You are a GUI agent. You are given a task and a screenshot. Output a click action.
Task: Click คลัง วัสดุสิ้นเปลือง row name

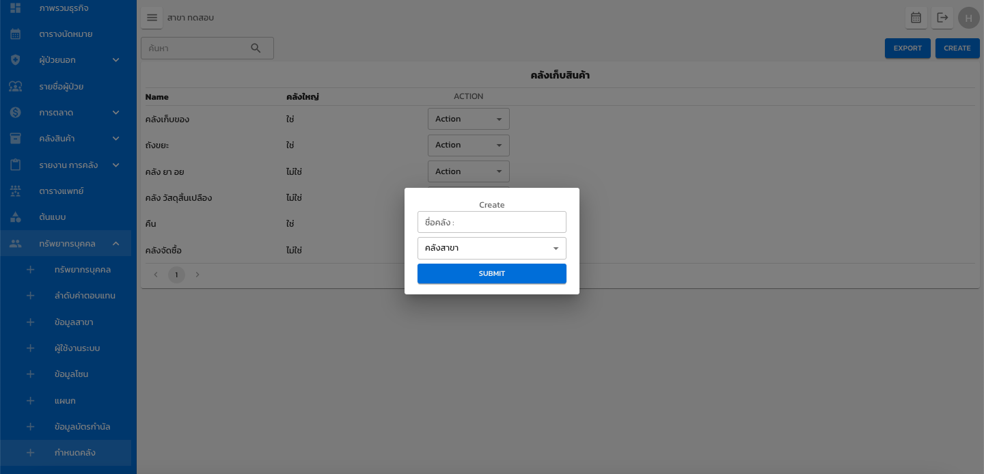pos(179,198)
